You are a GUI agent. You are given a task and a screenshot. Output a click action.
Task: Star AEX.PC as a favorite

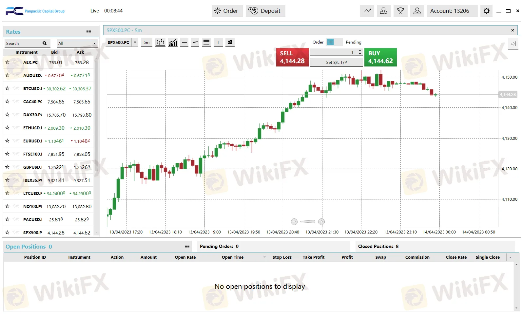7,62
